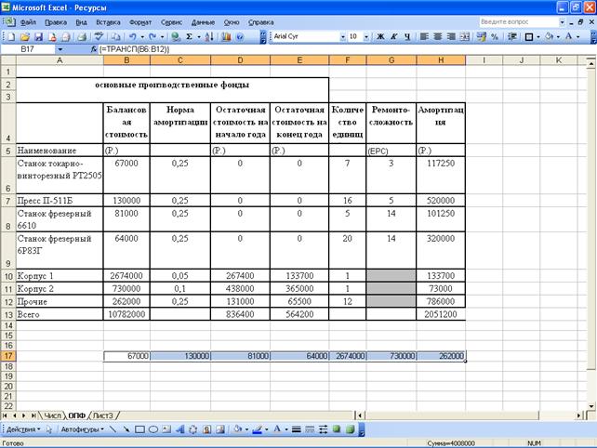Toggle underline formatting (Ч)
Image resolution: width=597 pixels, height=448 pixels.
(x=407, y=36)
